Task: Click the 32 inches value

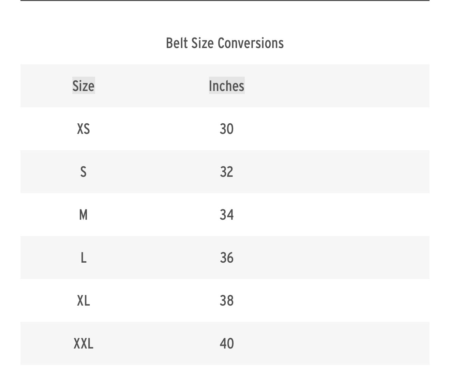Action: (x=227, y=172)
